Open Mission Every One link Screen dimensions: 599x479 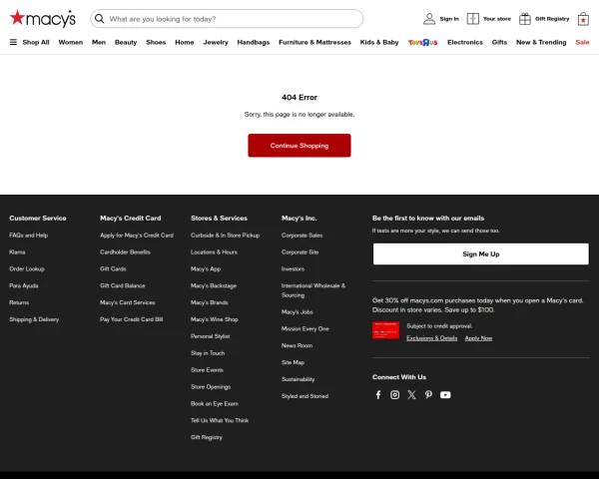305,328
